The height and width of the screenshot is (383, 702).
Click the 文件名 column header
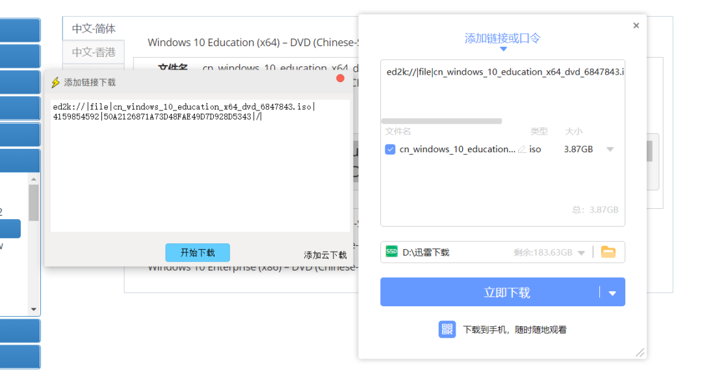pyautogui.click(x=398, y=131)
